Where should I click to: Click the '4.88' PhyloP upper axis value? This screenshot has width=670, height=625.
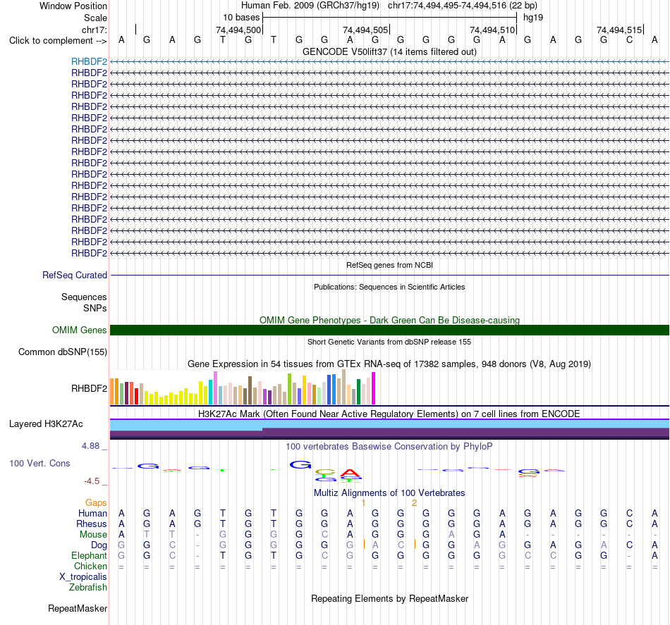[90, 446]
